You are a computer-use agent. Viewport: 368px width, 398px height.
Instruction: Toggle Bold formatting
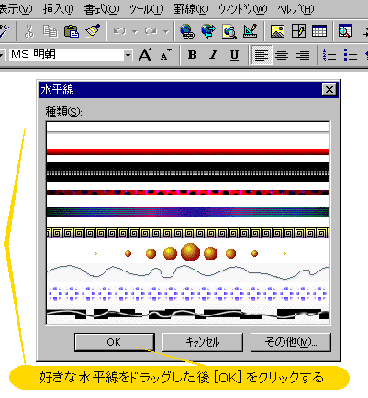click(x=193, y=55)
